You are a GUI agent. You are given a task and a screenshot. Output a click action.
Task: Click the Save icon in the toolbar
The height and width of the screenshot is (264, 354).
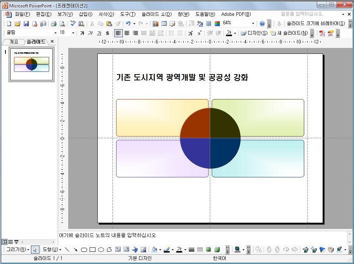click(26, 24)
